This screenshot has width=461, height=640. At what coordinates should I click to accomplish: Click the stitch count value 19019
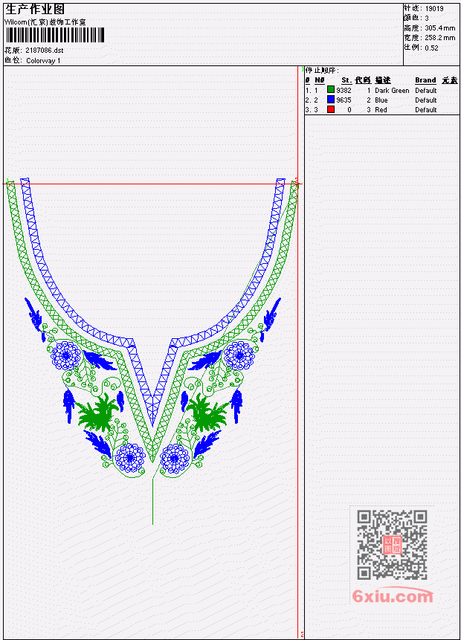(x=434, y=8)
